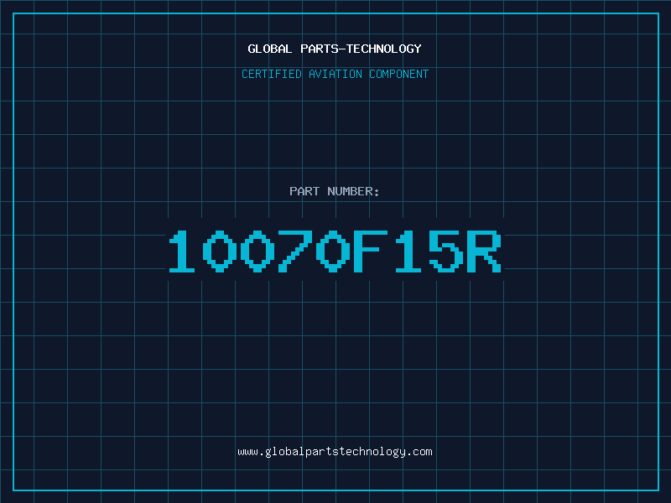Click the word NUMBER: in the label
The width and height of the screenshot is (671, 503).
pos(354,192)
